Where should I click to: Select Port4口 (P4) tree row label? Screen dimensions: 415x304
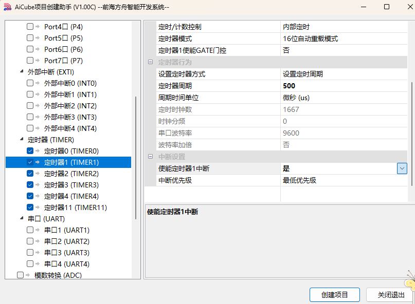(64, 27)
